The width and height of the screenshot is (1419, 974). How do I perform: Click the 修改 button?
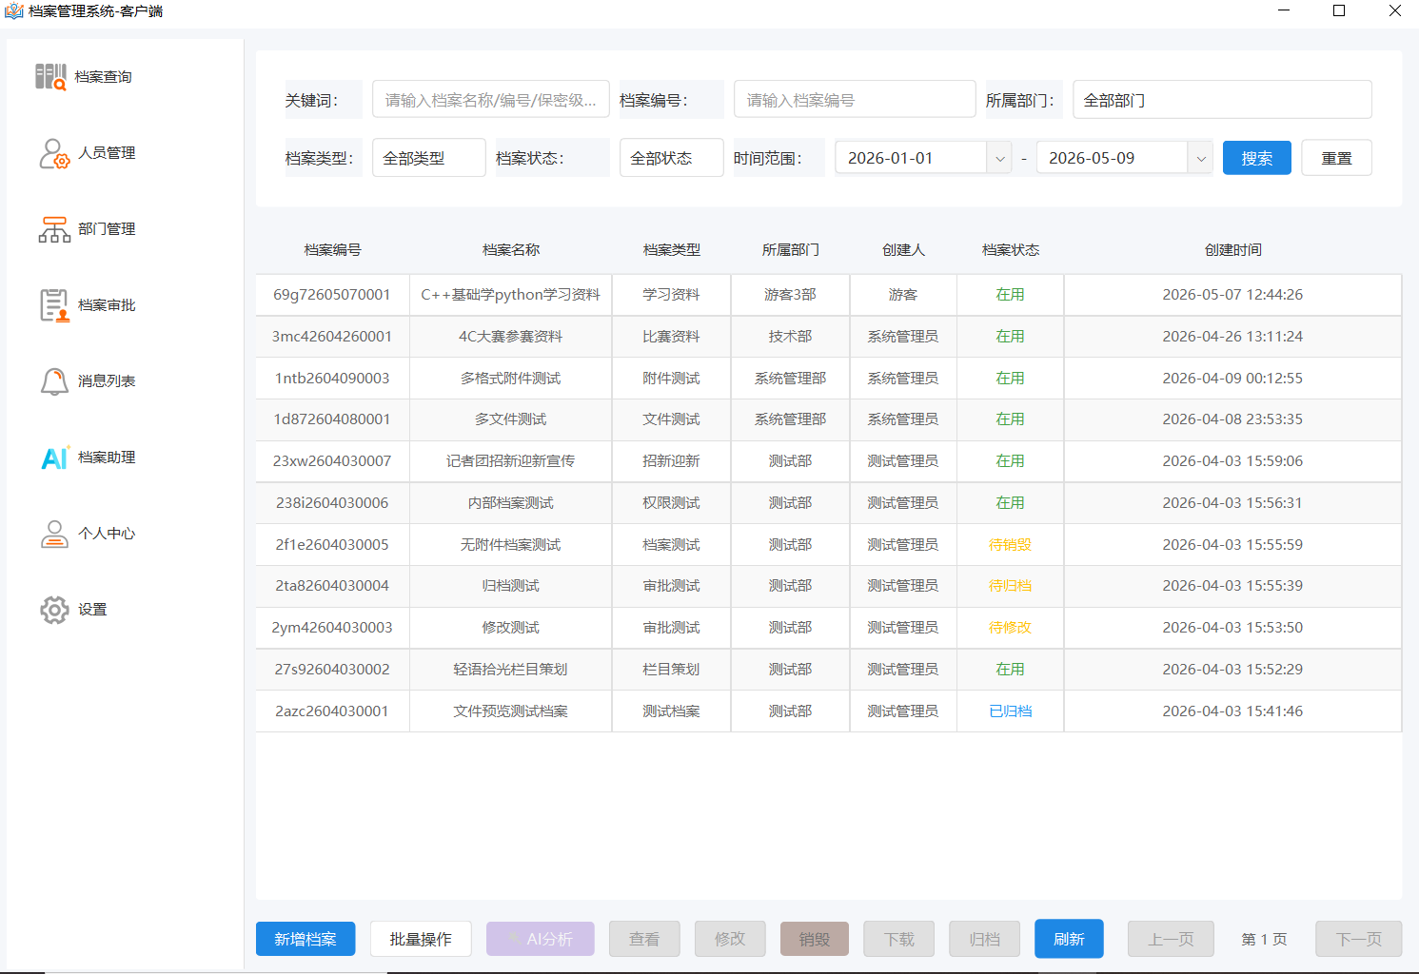730,939
